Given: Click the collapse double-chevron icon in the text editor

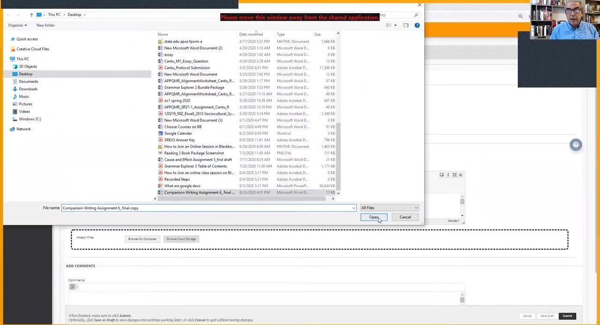Looking at the screenshot, I should point(460,175).
